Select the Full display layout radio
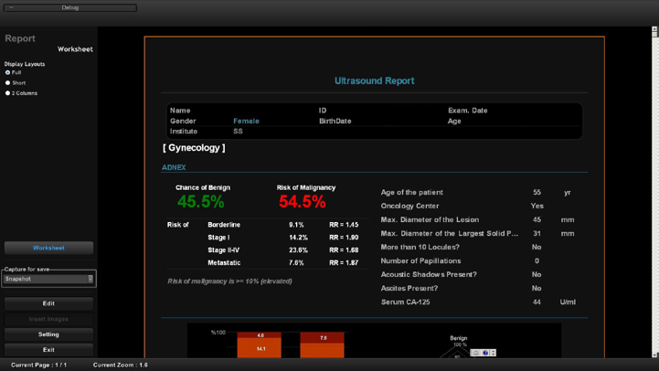 click(x=7, y=73)
